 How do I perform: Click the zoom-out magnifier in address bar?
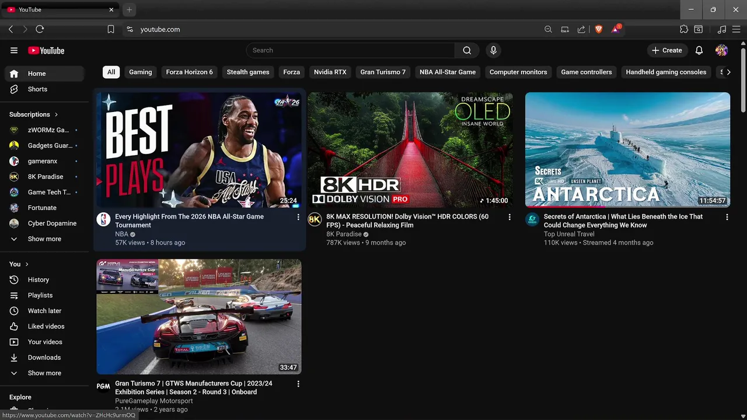[x=548, y=29]
